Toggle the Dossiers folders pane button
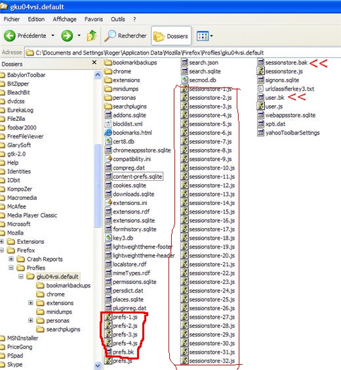 (171, 36)
